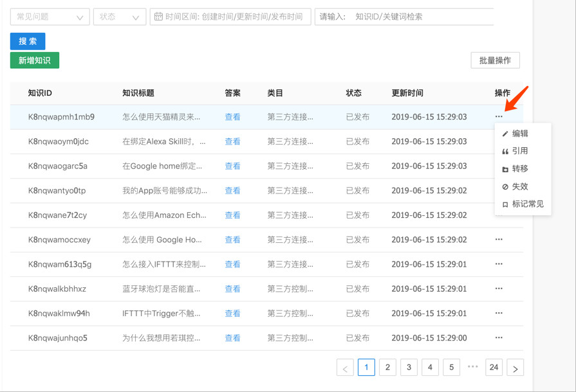This screenshot has width=576, height=392.
Task: Open more actions for row K8nqwajunhqo5
Action: click(x=499, y=338)
